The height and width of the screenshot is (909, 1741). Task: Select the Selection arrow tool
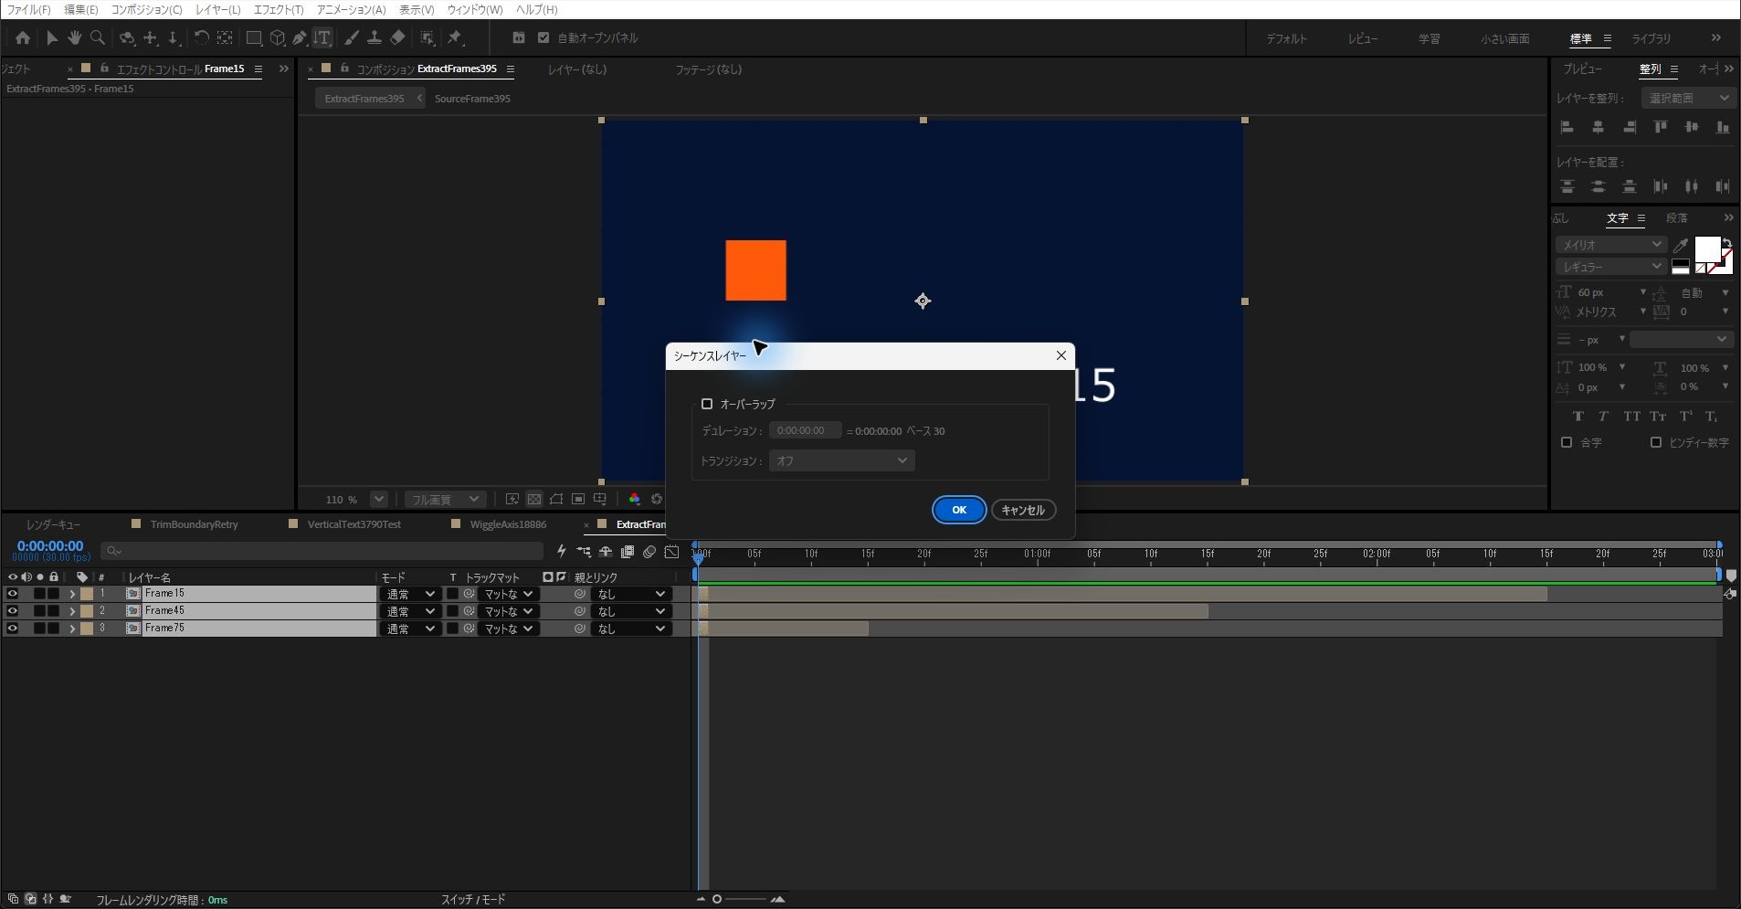pos(52,37)
